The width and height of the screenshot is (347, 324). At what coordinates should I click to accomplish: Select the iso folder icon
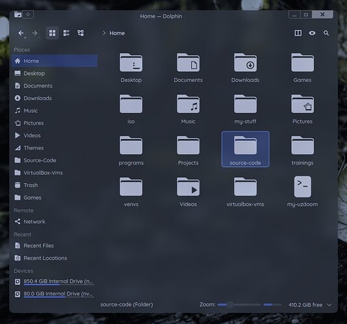click(131, 104)
